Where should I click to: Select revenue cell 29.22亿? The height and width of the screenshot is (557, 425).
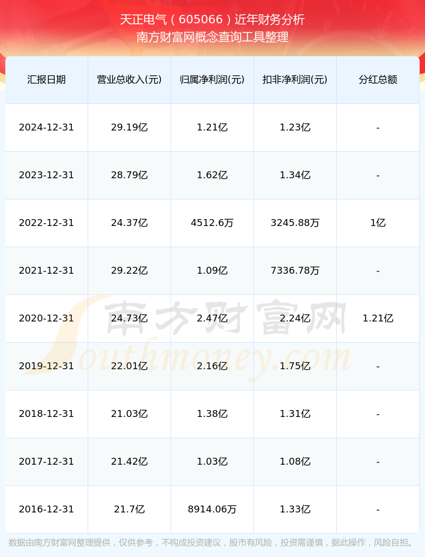(130, 271)
